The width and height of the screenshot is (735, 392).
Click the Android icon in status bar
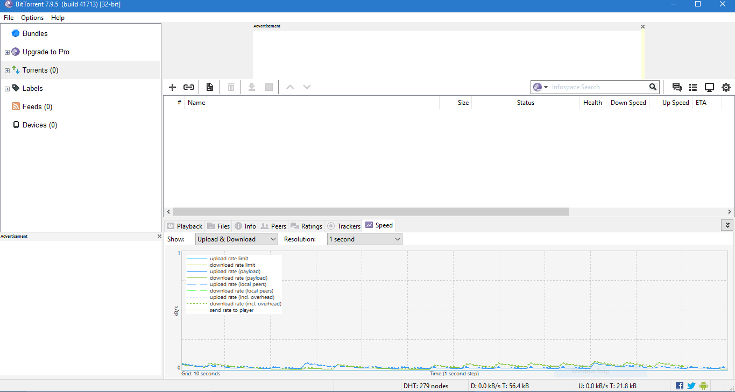(x=703, y=386)
